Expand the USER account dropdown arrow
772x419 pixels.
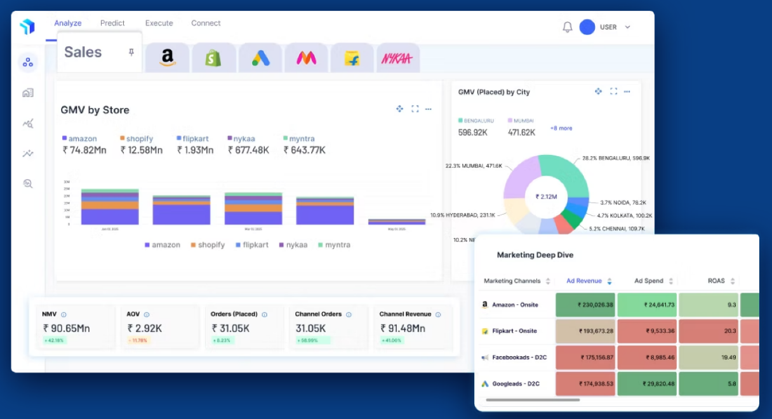pos(627,27)
